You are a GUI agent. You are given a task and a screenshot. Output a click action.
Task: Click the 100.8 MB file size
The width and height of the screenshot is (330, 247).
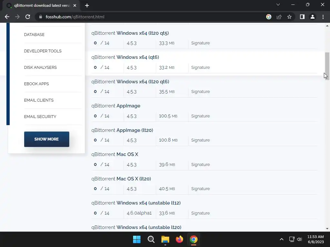click(168, 140)
